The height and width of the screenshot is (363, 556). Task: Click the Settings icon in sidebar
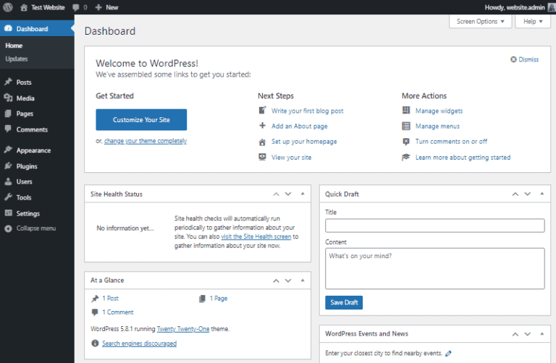click(x=8, y=213)
